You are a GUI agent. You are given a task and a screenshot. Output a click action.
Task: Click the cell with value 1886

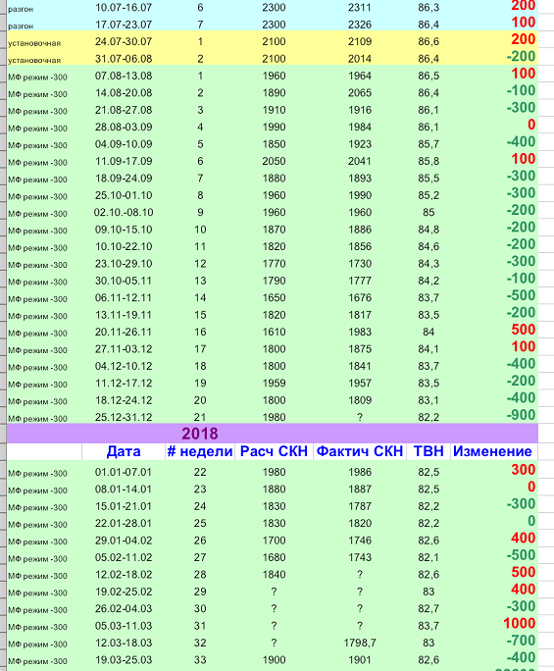tap(359, 230)
